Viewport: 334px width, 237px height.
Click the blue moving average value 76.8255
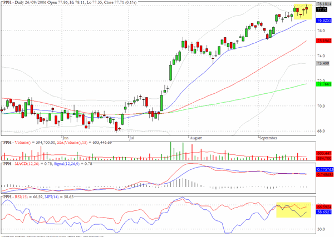point(324,21)
